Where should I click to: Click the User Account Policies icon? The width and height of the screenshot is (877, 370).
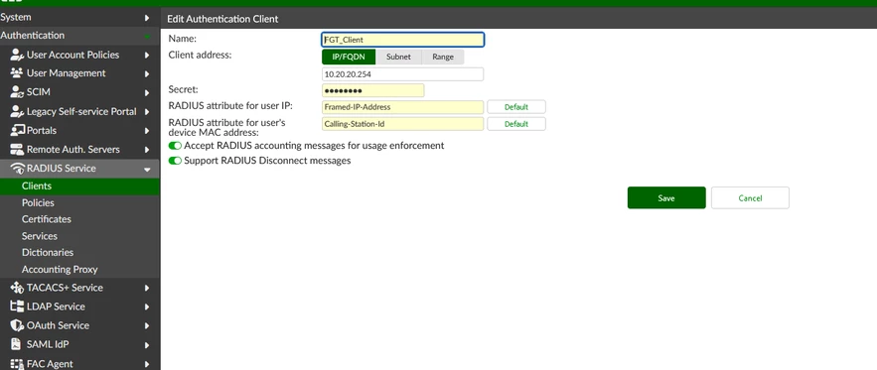coord(17,55)
